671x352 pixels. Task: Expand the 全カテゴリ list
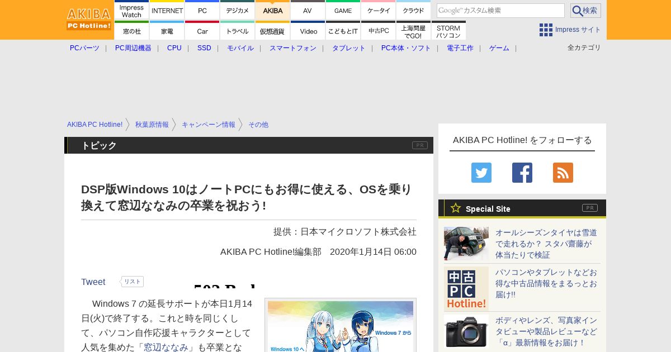[584, 47]
